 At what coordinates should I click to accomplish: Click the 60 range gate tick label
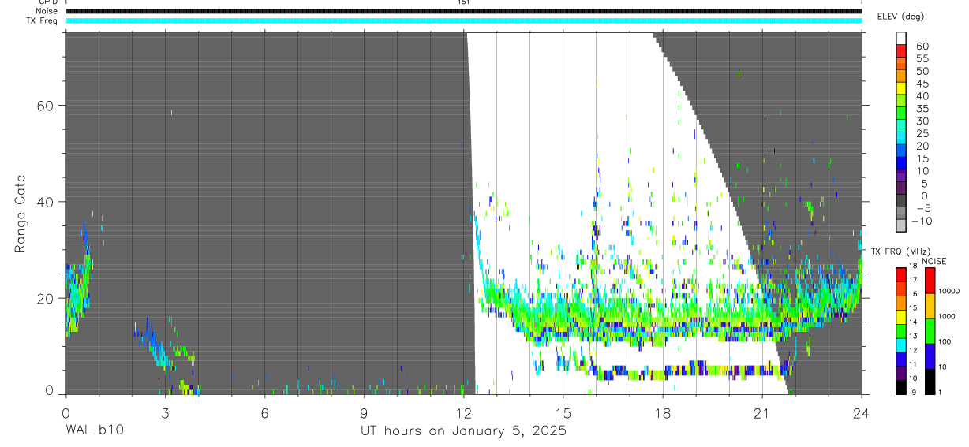point(46,106)
